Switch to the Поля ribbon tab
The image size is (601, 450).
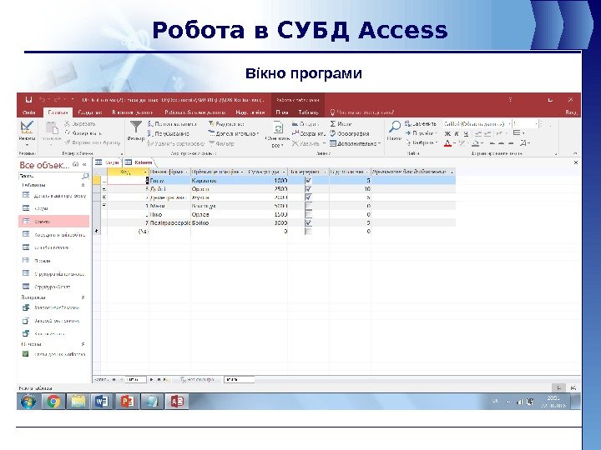click(x=282, y=112)
